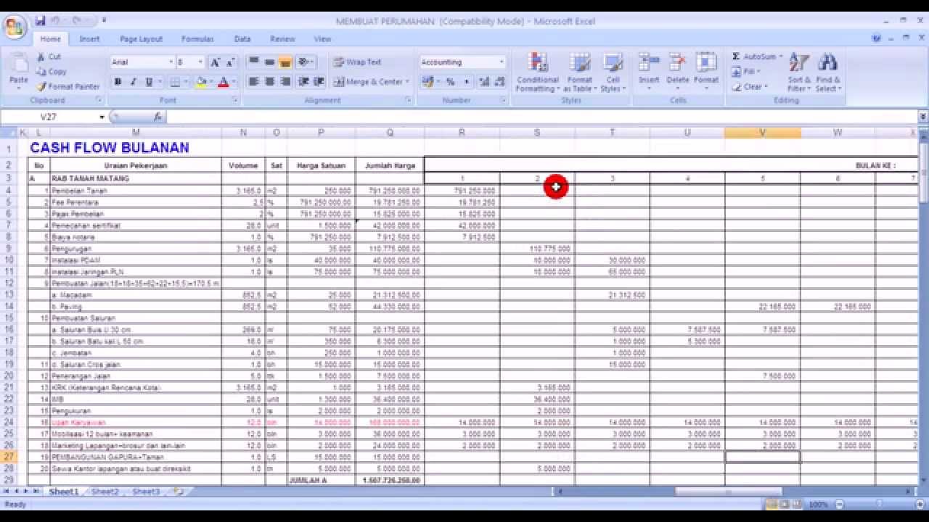
Task: Switch to the Formulas tab
Action: coord(197,39)
